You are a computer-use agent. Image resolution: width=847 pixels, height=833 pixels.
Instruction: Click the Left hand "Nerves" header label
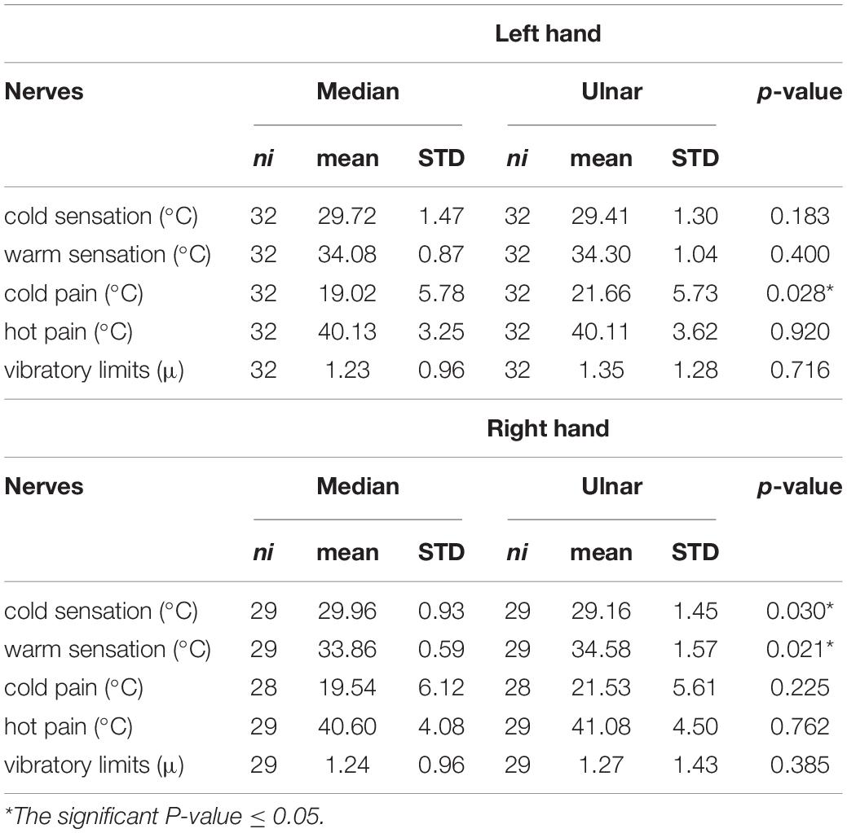[x=44, y=90]
